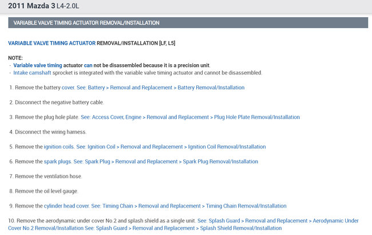Click the 'can' link in the first note

click(x=88, y=65)
